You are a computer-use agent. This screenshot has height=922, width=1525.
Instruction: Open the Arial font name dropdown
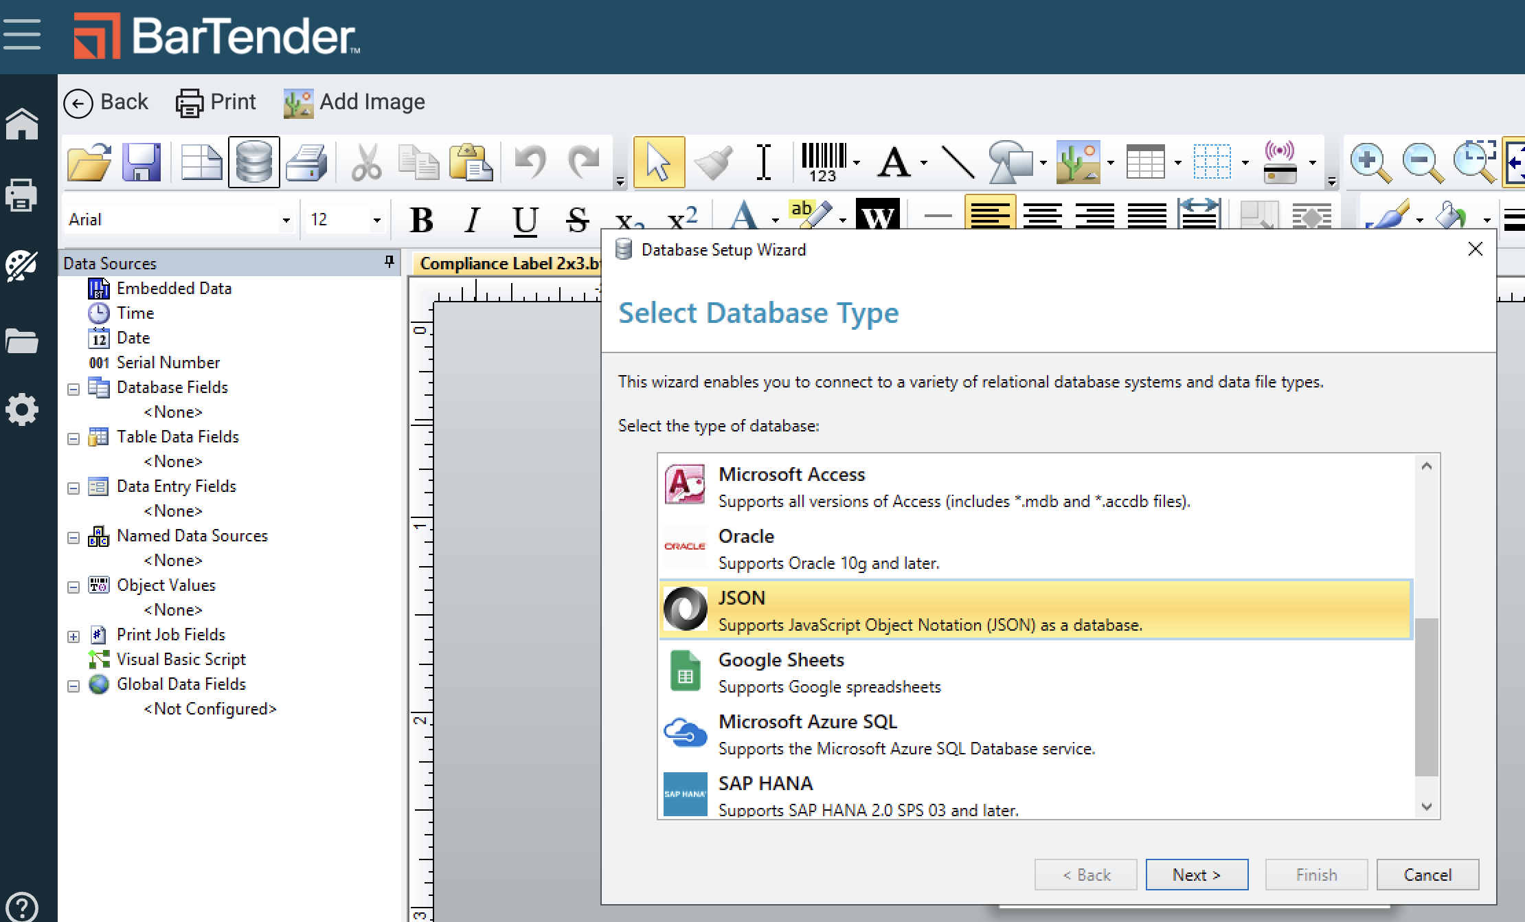click(286, 221)
